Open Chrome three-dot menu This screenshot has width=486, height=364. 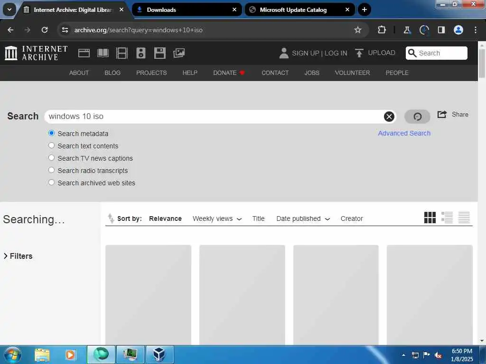(x=475, y=30)
